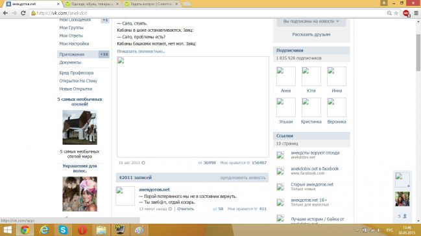
Task: Launch Internet Explorer from the taskbar
Action: [x=44, y=230]
